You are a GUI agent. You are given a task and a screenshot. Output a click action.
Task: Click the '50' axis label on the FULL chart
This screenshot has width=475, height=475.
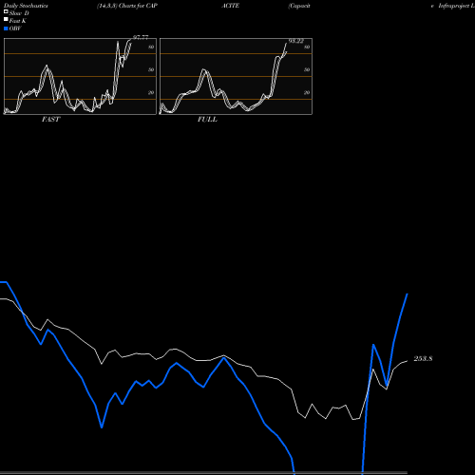tap(307, 69)
